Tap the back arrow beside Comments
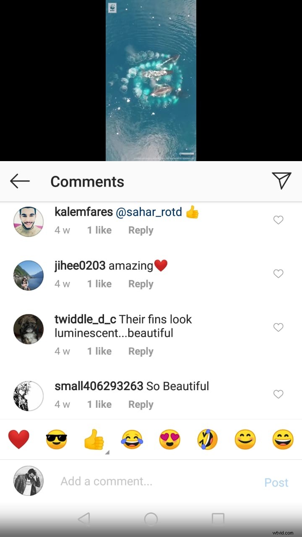Image resolution: width=302 pixels, height=537 pixels. tap(20, 181)
